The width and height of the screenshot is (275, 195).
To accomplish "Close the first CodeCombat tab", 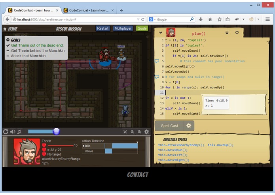I will (57, 10).
